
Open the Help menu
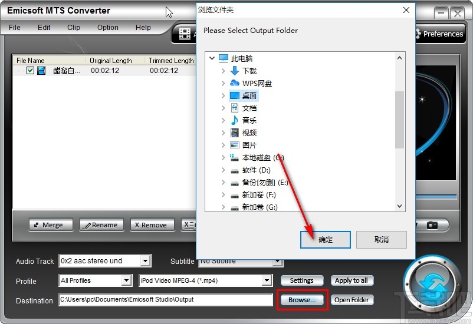pos(143,28)
